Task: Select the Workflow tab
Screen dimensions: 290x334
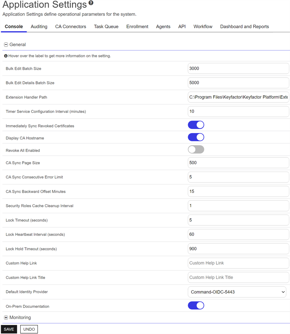Action: point(203,27)
